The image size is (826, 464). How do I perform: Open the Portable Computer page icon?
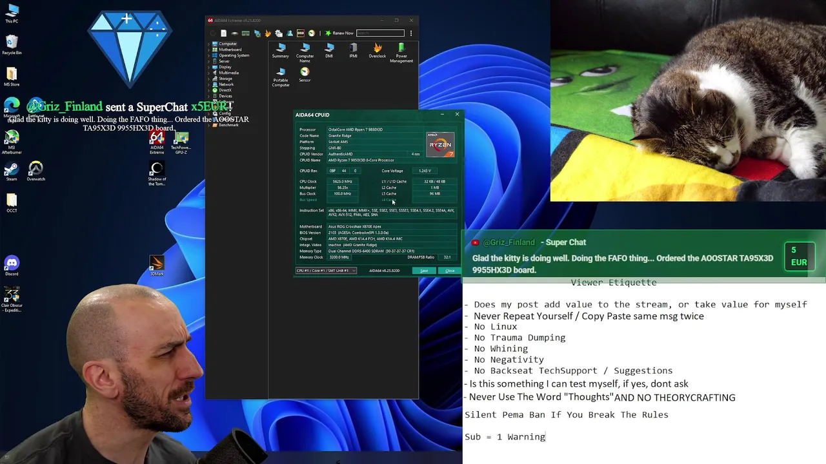[x=281, y=77]
